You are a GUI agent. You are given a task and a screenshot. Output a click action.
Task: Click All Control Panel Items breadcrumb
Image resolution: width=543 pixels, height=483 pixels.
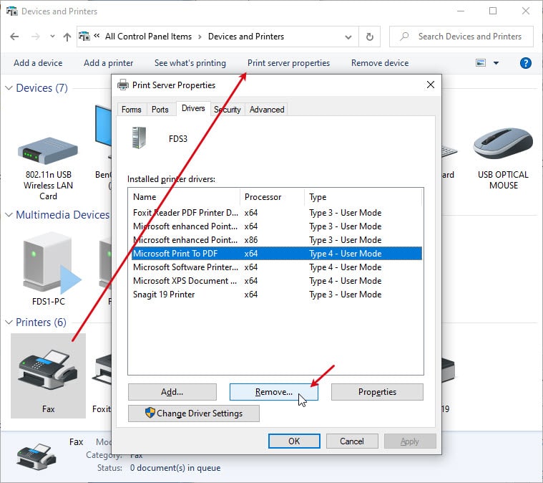[148, 37]
